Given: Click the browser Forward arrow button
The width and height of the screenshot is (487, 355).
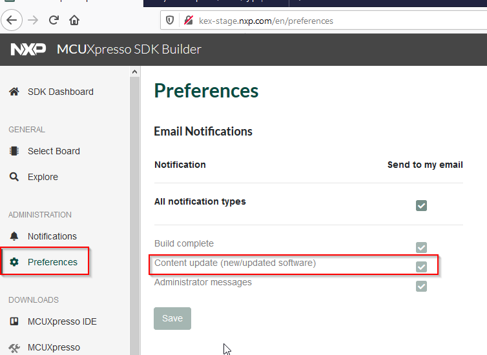Looking at the screenshot, I should click(33, 21).
